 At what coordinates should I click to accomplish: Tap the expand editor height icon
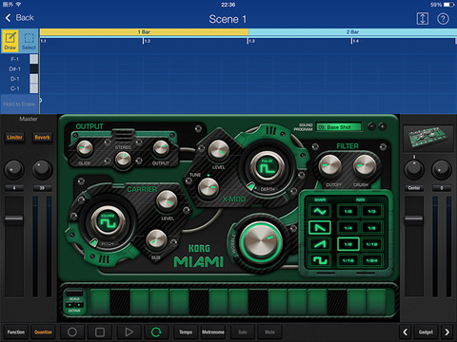[x=422, y=19]
